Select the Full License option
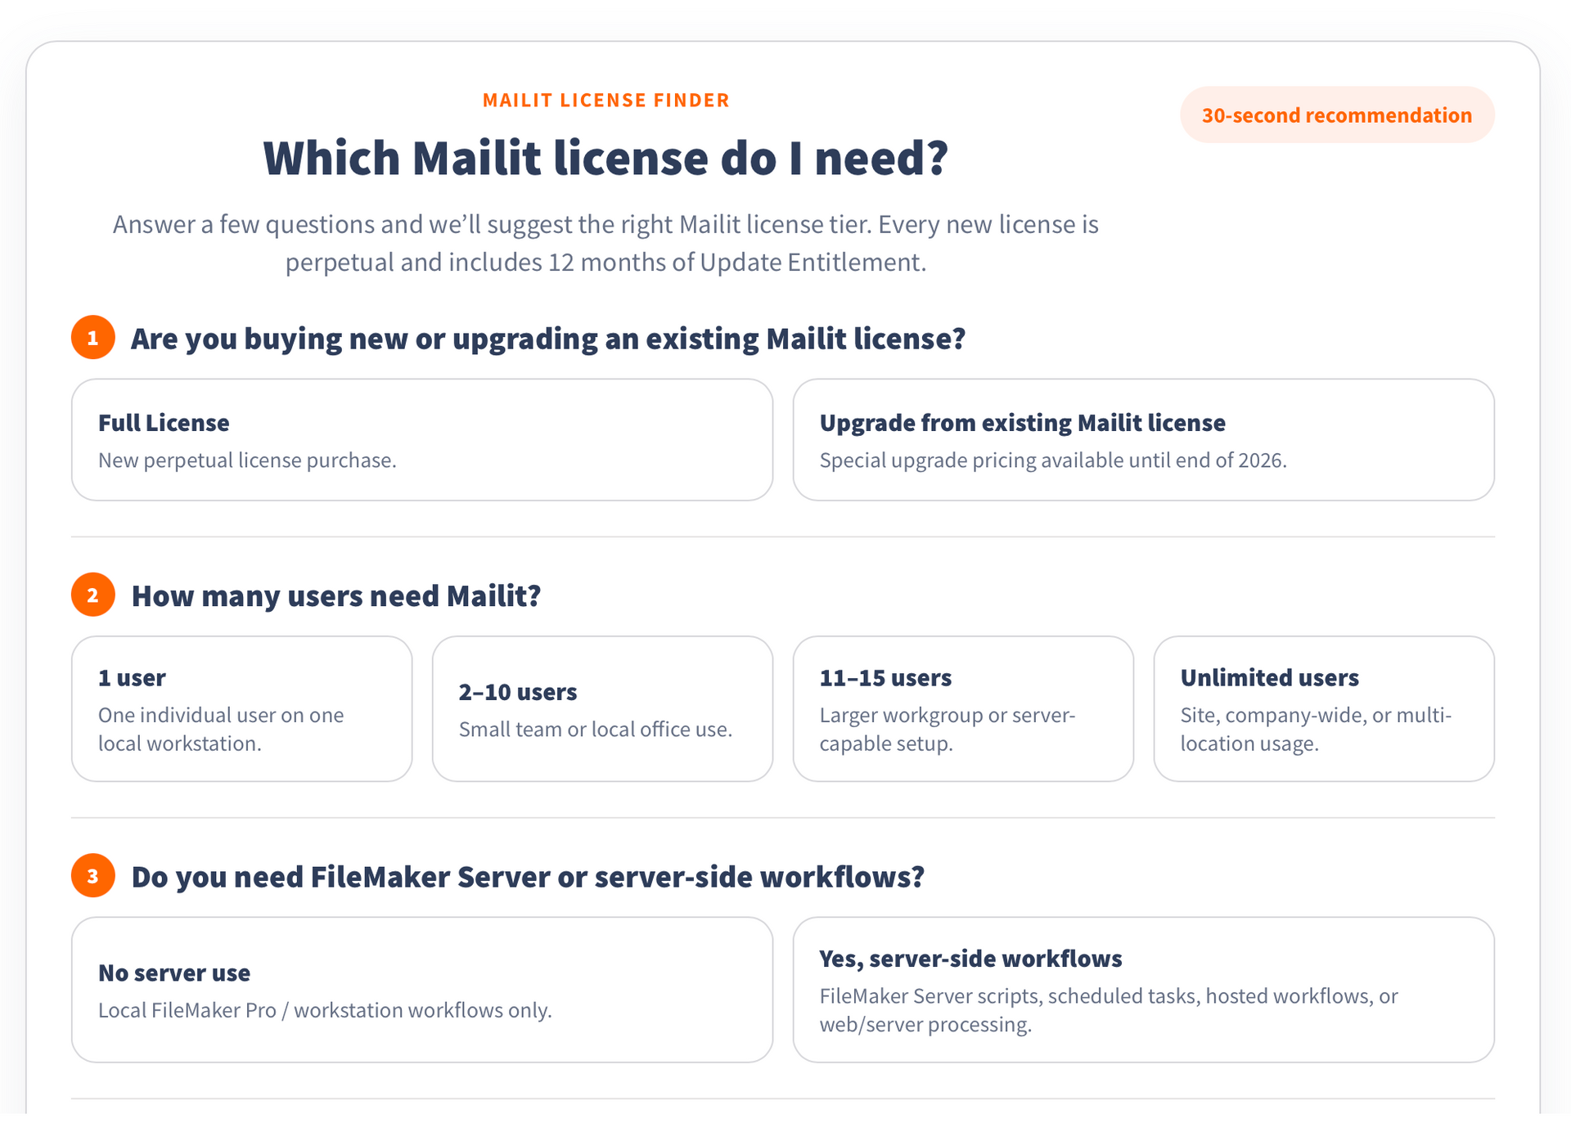Screen dimensions: 1571x1132 [422, 440]
